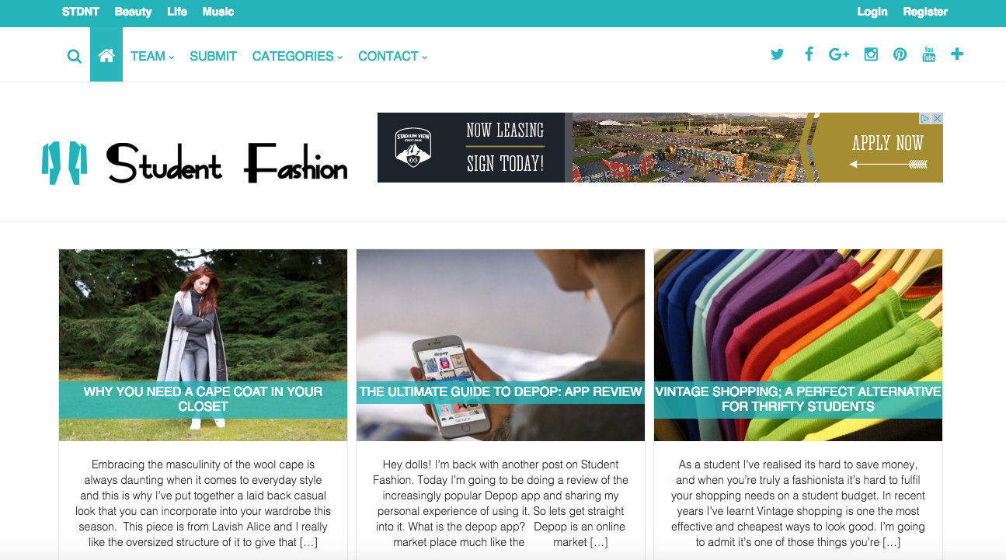
Task: Show more social links plus icon
Action: 957,54
